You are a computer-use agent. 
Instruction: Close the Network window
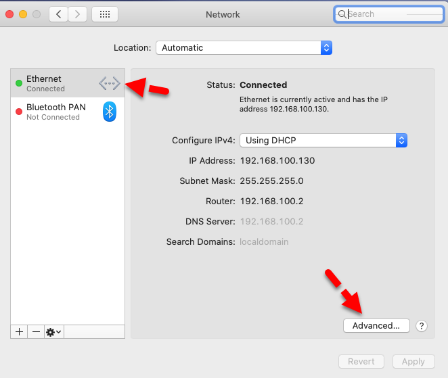tap(9, 14)
